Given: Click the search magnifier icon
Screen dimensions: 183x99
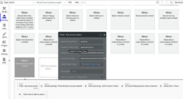Looking at the screenshot, I should click(171, 2).
